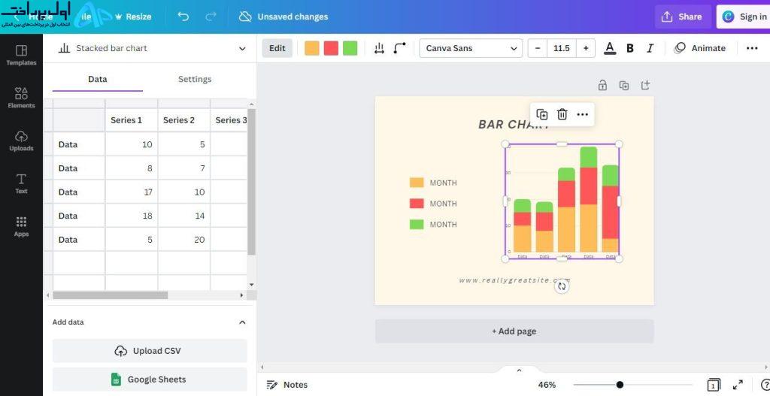Image resolution: width=770 pixels, height=396 pixels.
Task: Open the Templates sidebar panel
Action: pyautogui.click(x=21, y=55)
